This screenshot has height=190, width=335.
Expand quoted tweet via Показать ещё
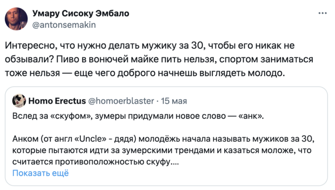40,173
